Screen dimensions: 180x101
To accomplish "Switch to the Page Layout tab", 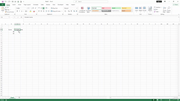I will [x=27, y=5].
